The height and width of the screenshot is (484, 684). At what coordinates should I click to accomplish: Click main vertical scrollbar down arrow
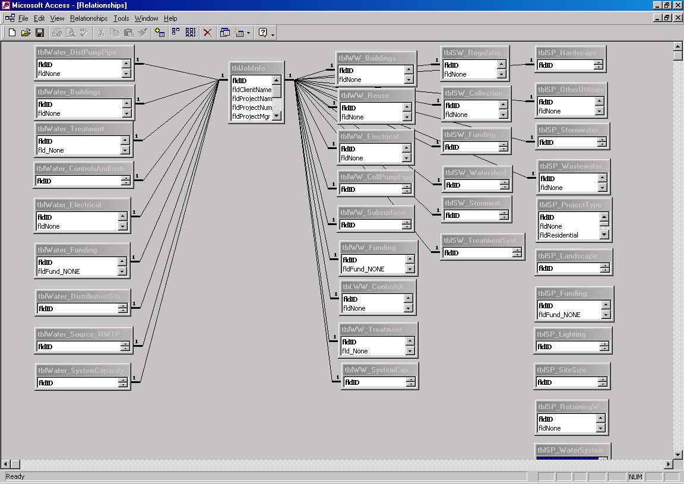pyautogui.click(x=677, y=455)
